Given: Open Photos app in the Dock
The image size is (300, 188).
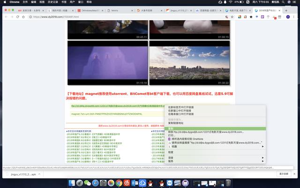Looking at the screenshot, I should (111, 183).
